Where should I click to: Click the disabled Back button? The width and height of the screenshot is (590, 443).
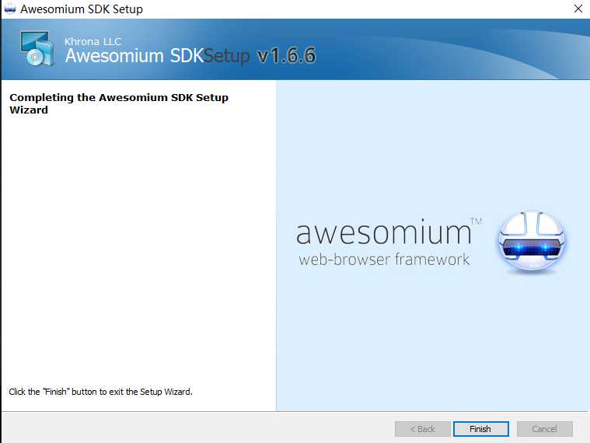coord(422,429)
